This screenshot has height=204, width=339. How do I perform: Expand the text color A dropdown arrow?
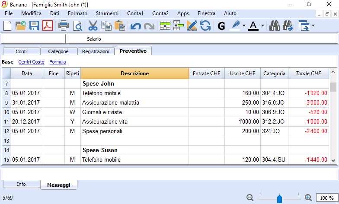coord(262,25)
